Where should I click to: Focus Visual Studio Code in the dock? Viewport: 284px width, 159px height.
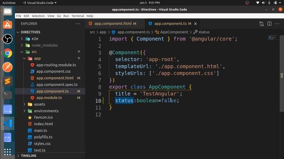[x=8, y=124]
